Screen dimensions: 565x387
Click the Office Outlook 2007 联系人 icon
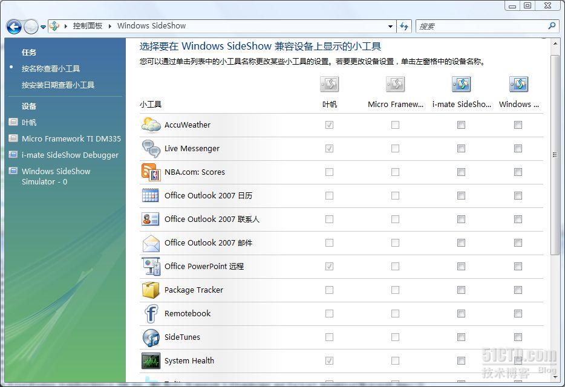150,219
